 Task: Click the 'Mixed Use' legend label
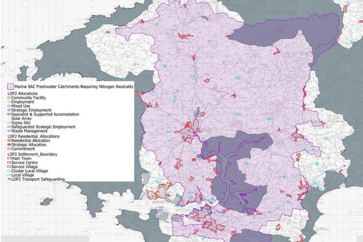pos(21,106)
